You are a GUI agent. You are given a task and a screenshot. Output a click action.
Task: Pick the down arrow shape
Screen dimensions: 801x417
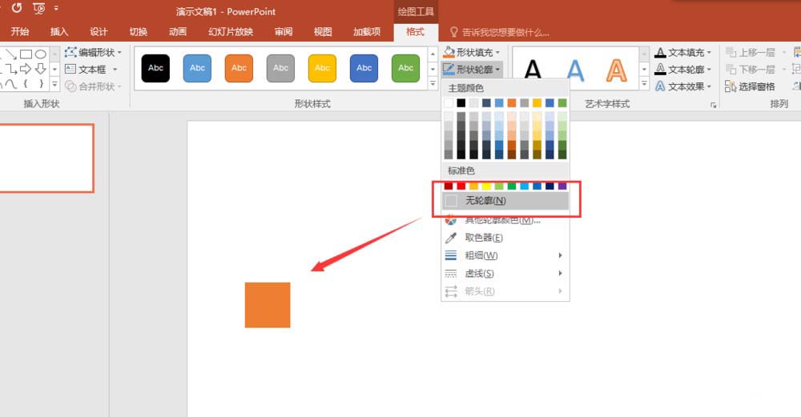click(x=40, y=68)
